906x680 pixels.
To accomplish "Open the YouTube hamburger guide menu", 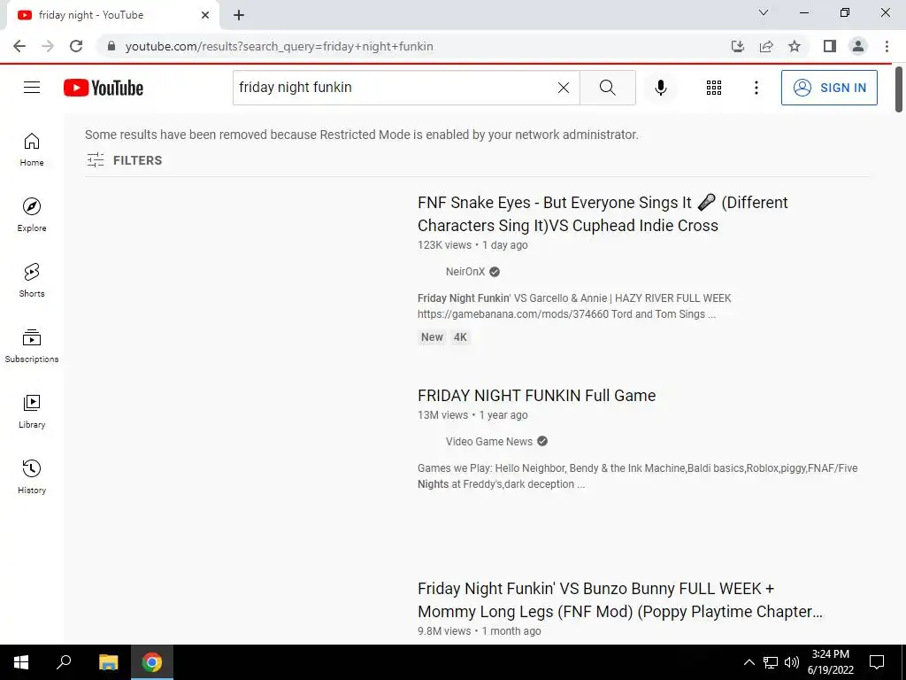I will [32, 88].
